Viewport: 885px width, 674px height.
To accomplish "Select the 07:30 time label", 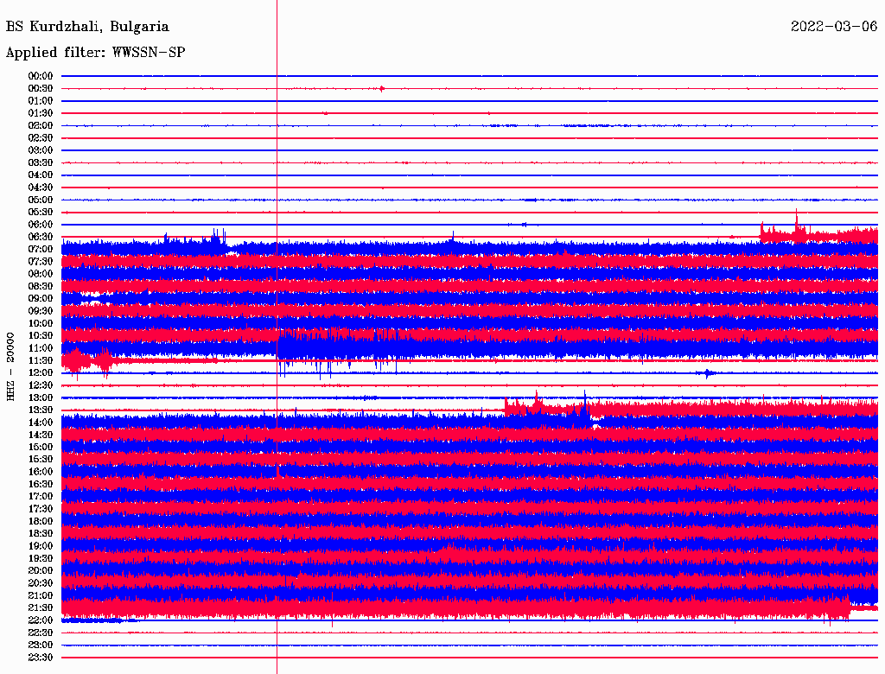I will tap(41, 261).
